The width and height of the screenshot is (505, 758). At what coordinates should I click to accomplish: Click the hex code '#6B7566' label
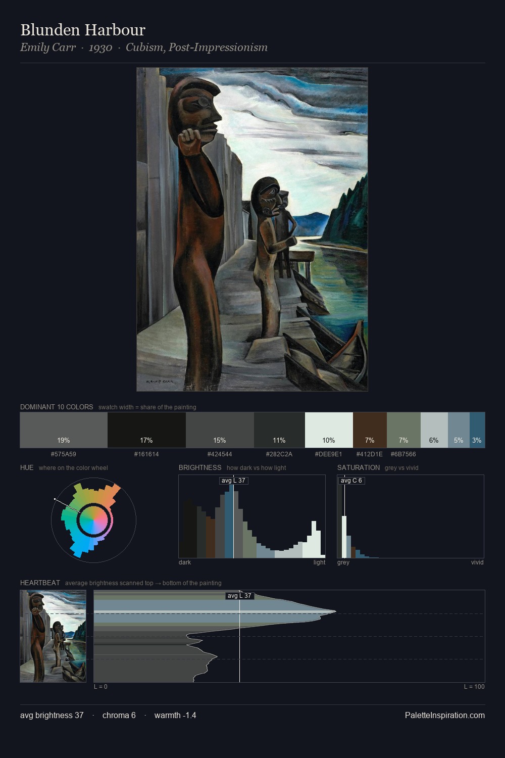403,454
